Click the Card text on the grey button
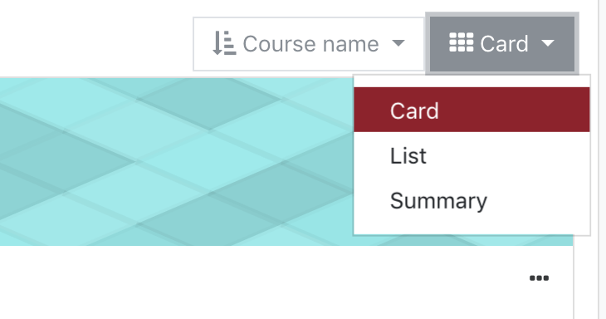Image resolution: width=606 pixels, height=319 pixels. click(504, 43)
